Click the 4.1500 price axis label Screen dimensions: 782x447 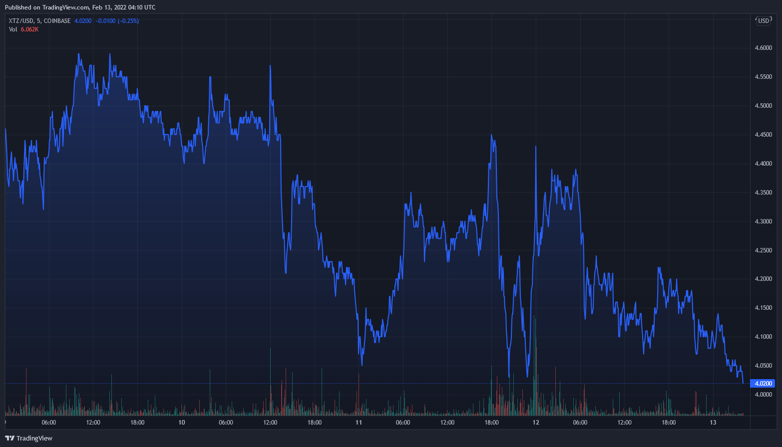764,308
